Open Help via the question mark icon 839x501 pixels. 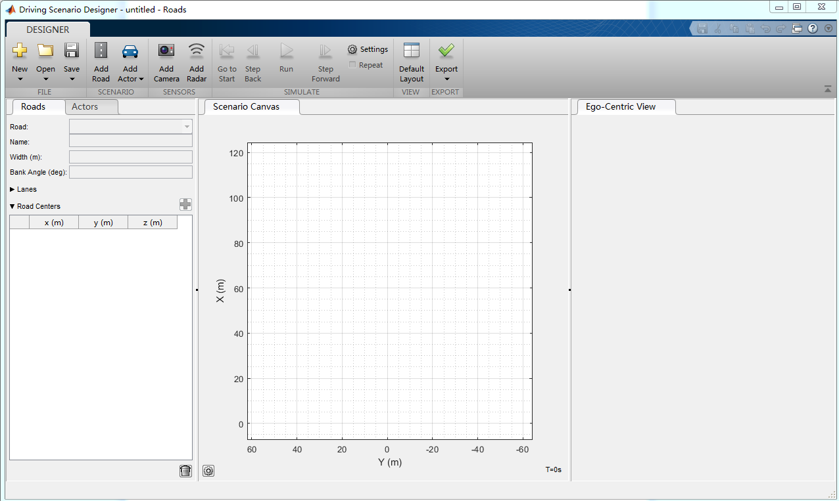(813, 29)
